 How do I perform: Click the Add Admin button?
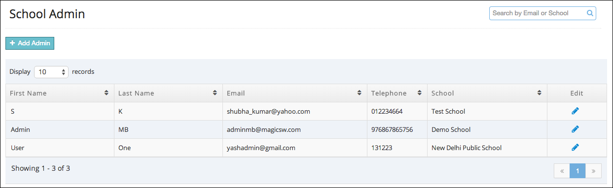point(30,43)
